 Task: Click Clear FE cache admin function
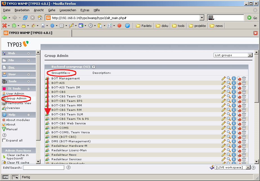[x=18, y=162]
